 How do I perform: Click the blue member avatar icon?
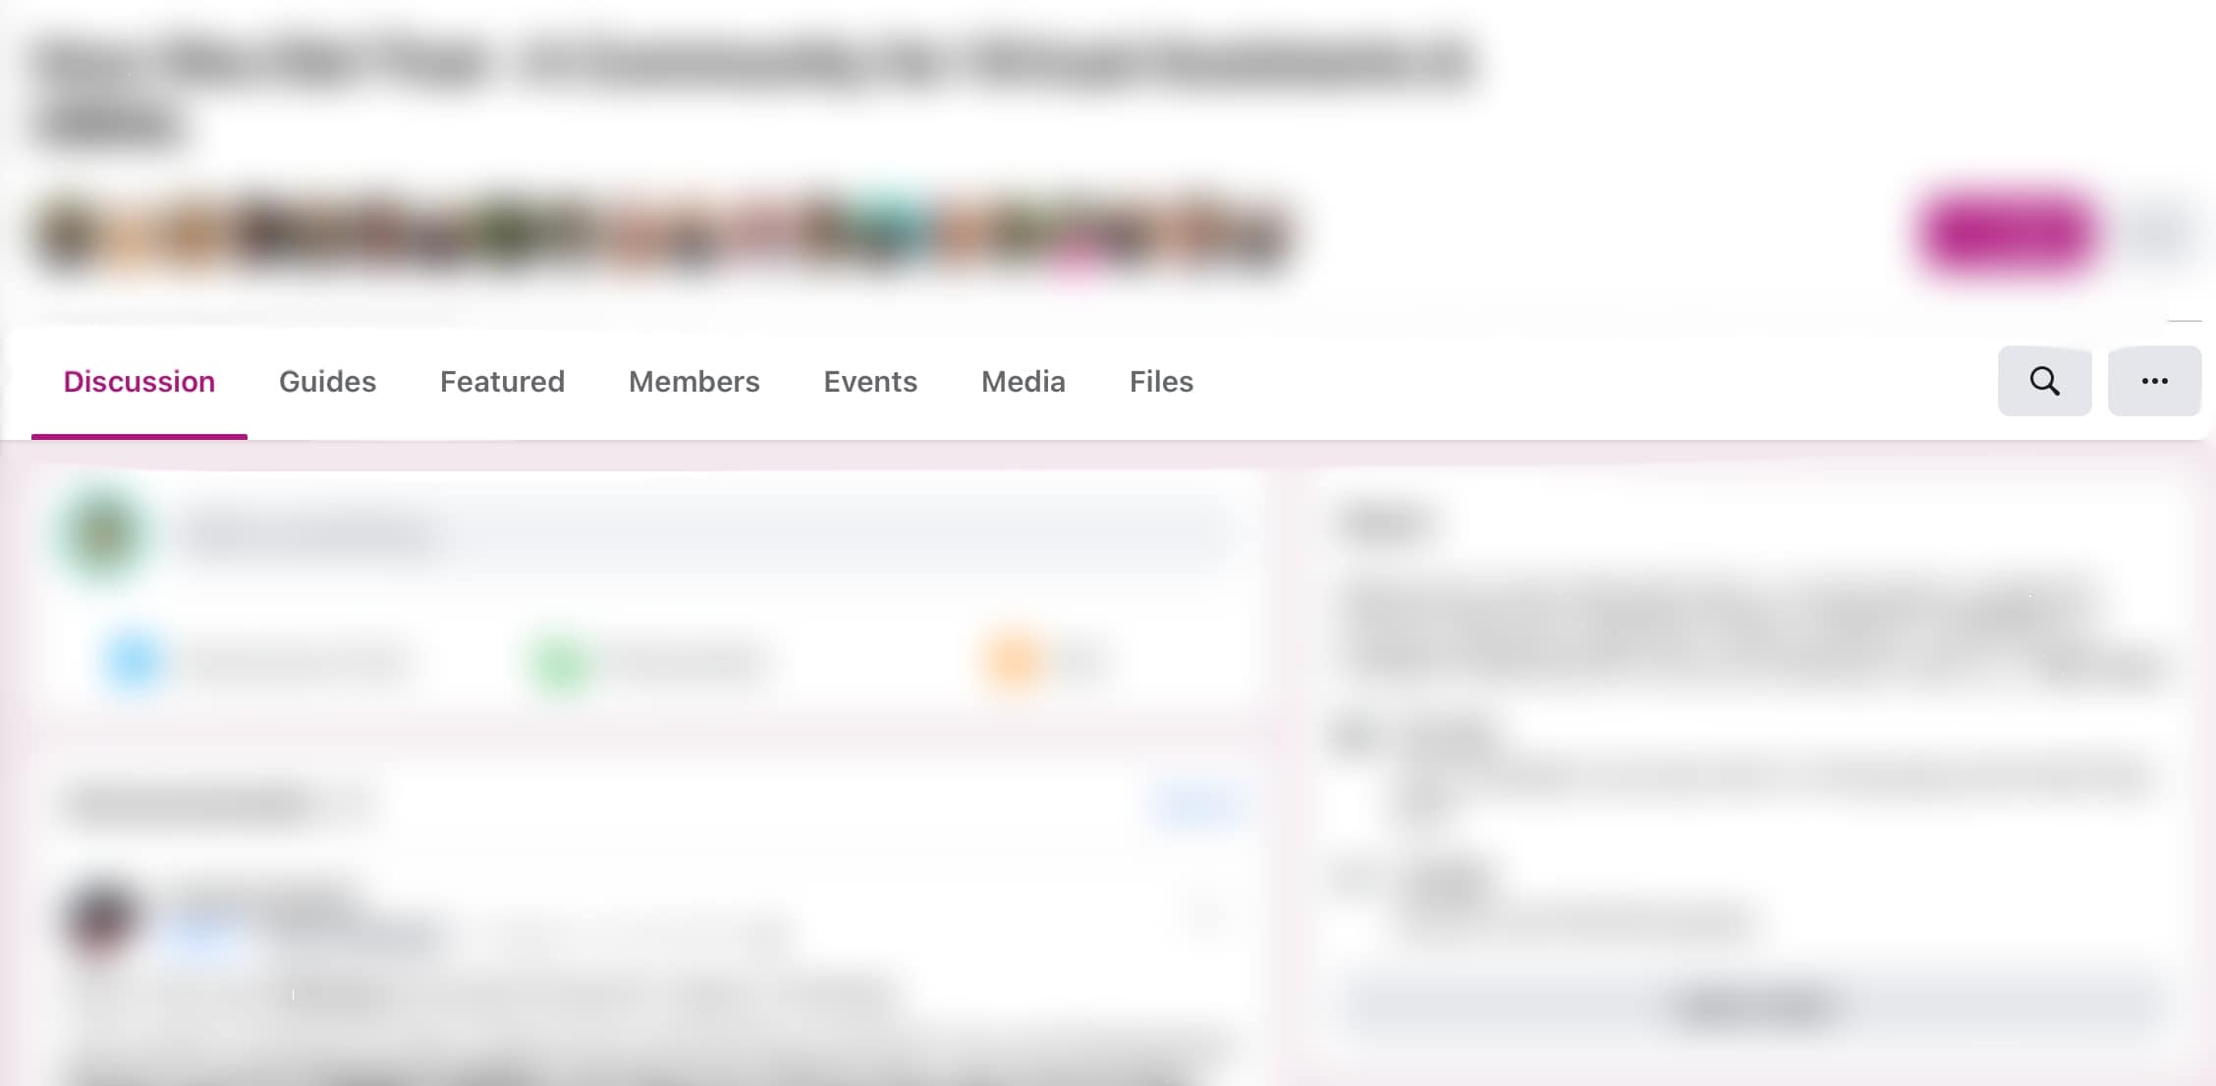pos(133,660)
